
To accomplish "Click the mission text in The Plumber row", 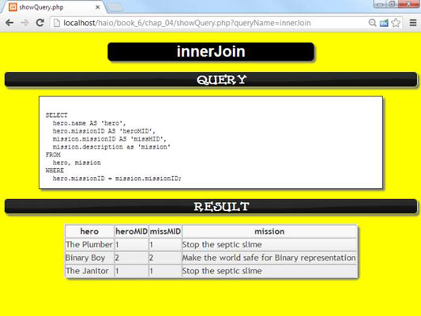I will pyautogui.click(x=222, y=245).
